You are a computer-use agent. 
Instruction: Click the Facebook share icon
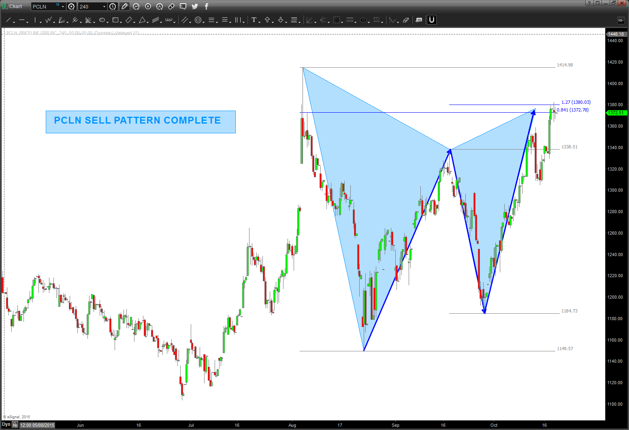pyautogui.click(x=206, y=6)
